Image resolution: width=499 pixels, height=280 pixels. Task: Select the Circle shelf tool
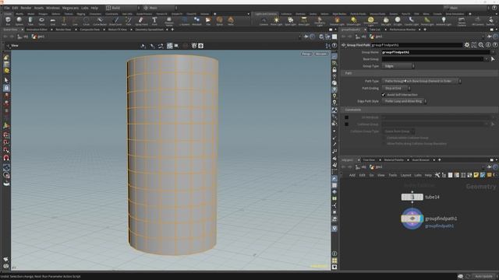[86, 21]
